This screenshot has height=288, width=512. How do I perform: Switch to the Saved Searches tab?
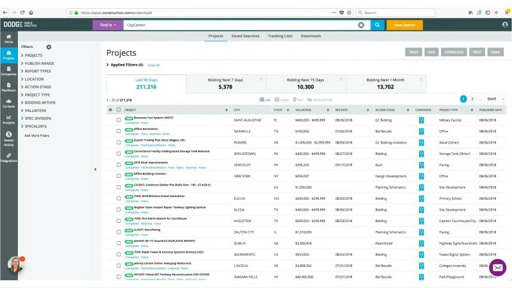click(245, 36)
